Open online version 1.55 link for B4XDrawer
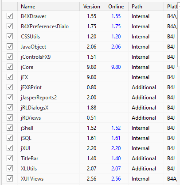This screenshot has width=180, height=185. [x=116, y=16]
